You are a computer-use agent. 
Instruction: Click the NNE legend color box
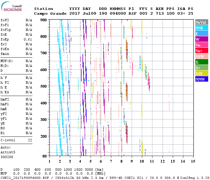click(x=201, y=28)
